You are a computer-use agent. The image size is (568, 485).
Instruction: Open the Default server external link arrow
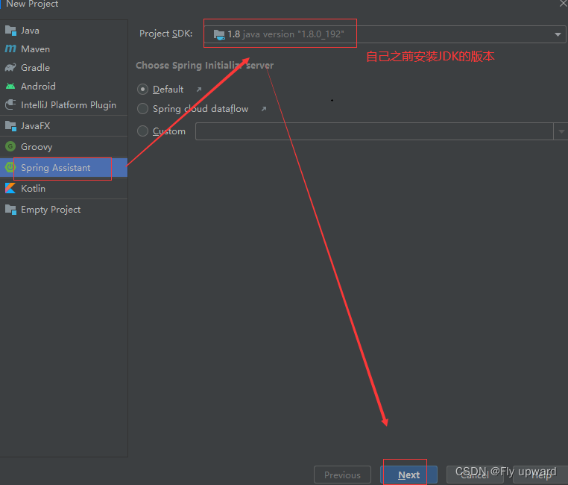tap(199, 90)
